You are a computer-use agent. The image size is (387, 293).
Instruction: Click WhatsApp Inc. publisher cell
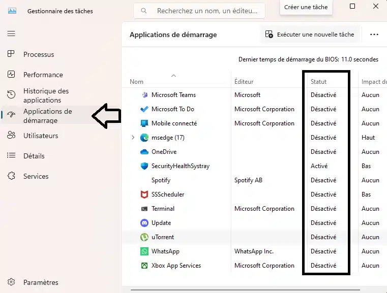[x=254, y=251]
